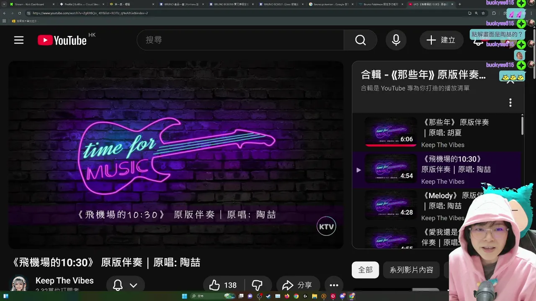Switch to Bruno Pokémon 限定 tab

(381, 4)
